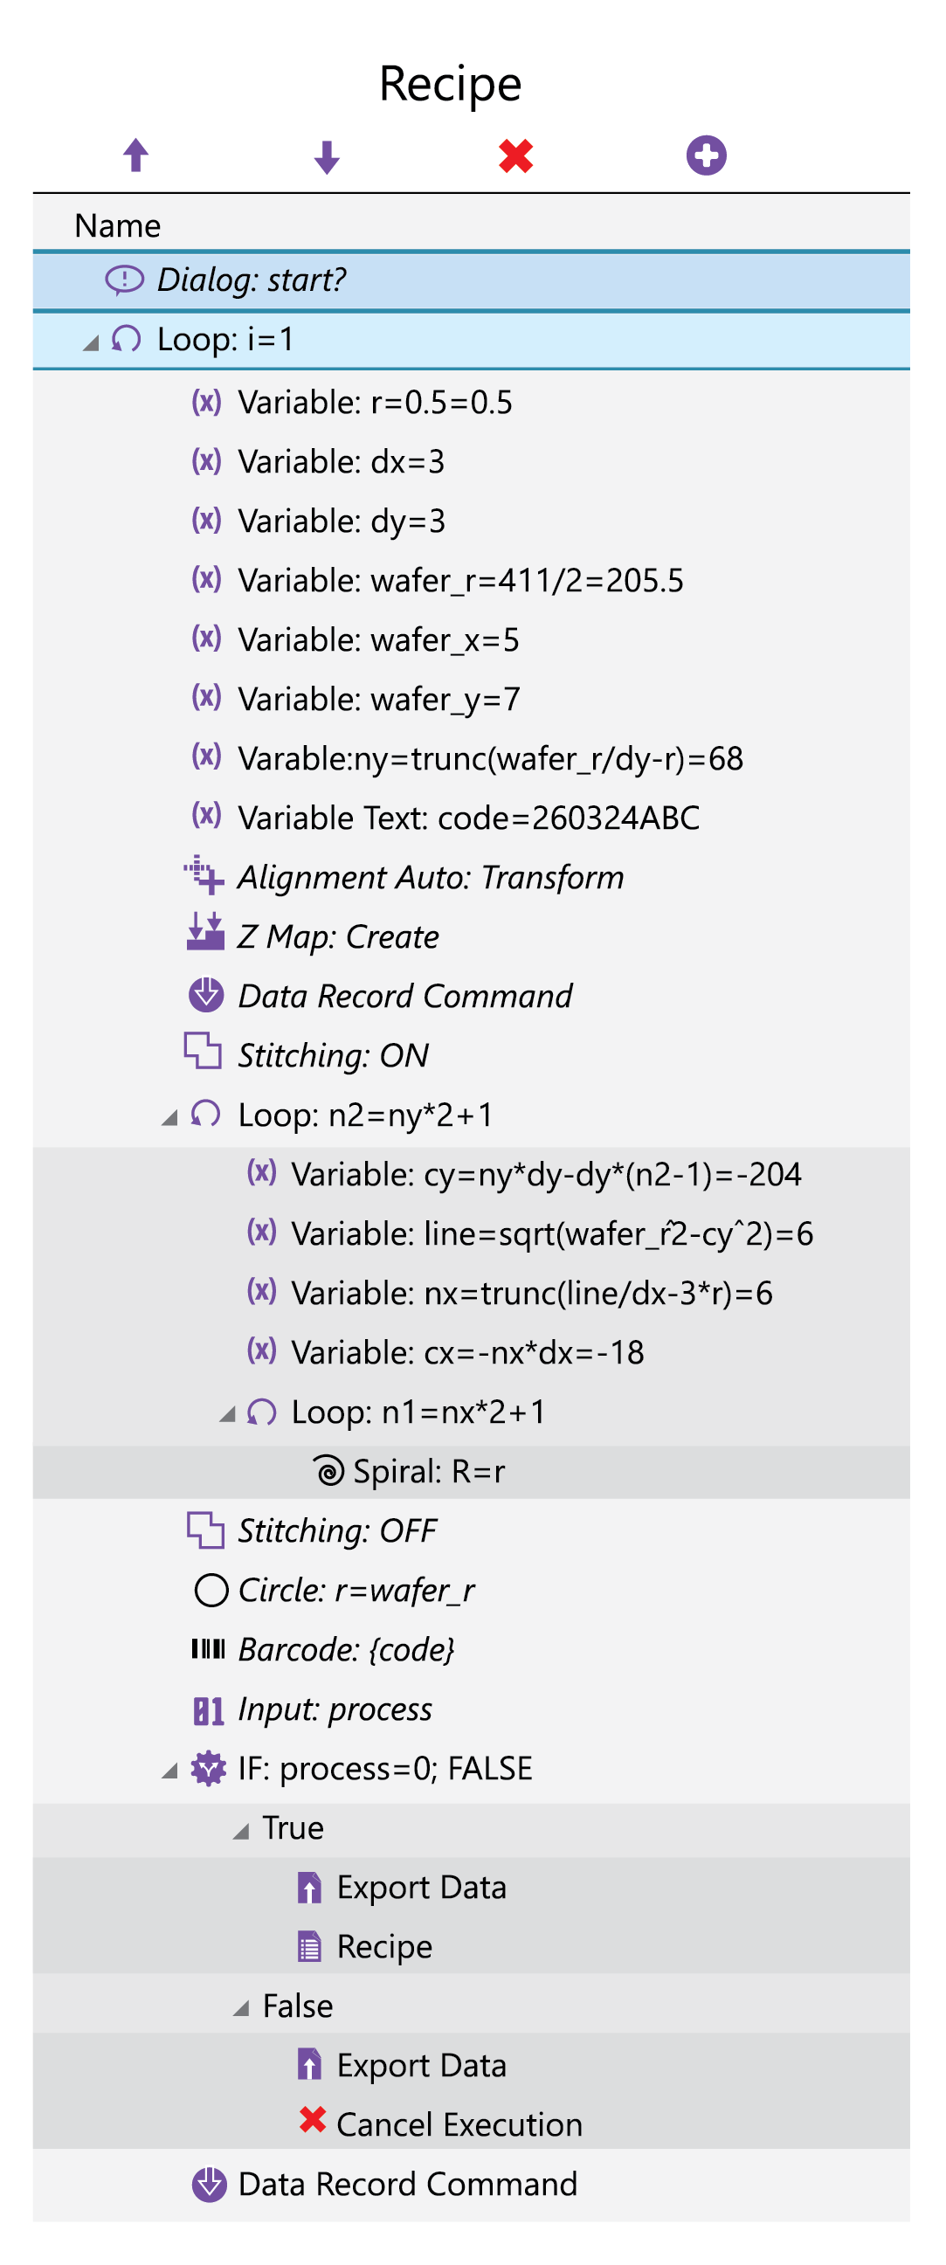Collapse the Loop n2=ny*2+1 node
The height and width of the screenshot is (2265, 946).
169,1117
